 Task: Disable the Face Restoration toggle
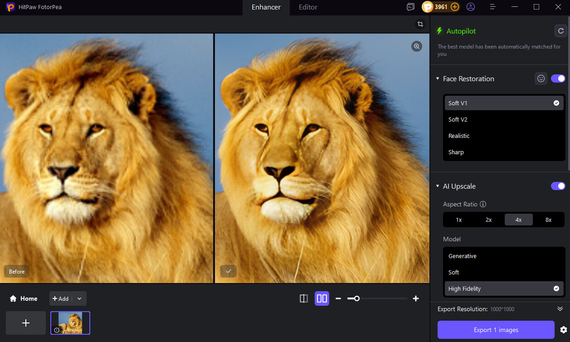click(558, 78)
